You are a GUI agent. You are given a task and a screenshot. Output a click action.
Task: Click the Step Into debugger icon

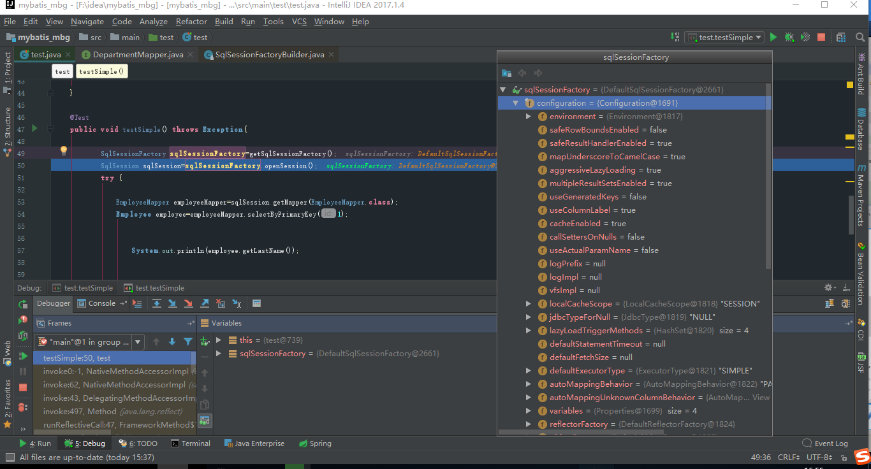click(173, 304)
